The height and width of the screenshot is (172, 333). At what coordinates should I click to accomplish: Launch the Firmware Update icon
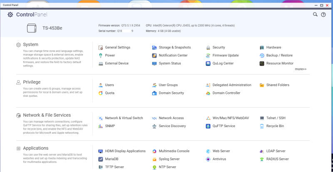click(x=208, y=56)
